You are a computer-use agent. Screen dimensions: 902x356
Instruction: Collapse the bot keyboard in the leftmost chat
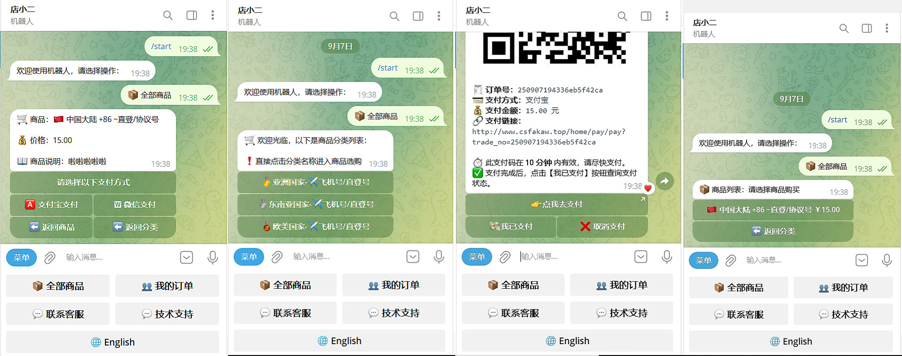(x=187, y=258)
